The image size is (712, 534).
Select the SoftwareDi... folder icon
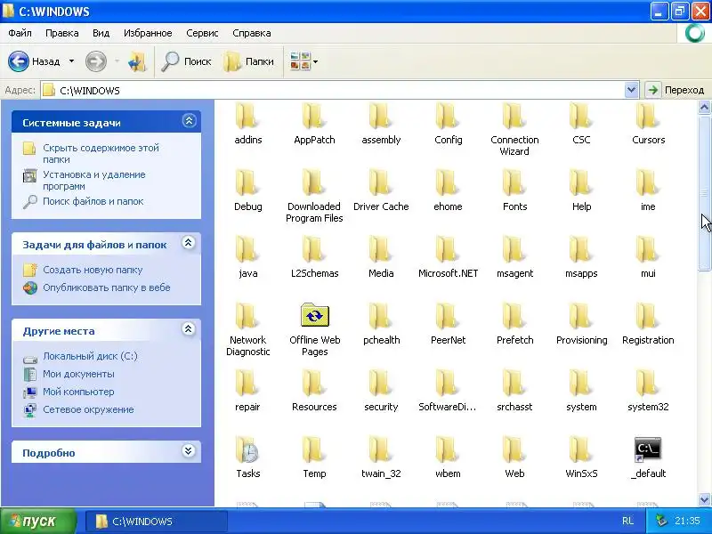click(448, 383)
